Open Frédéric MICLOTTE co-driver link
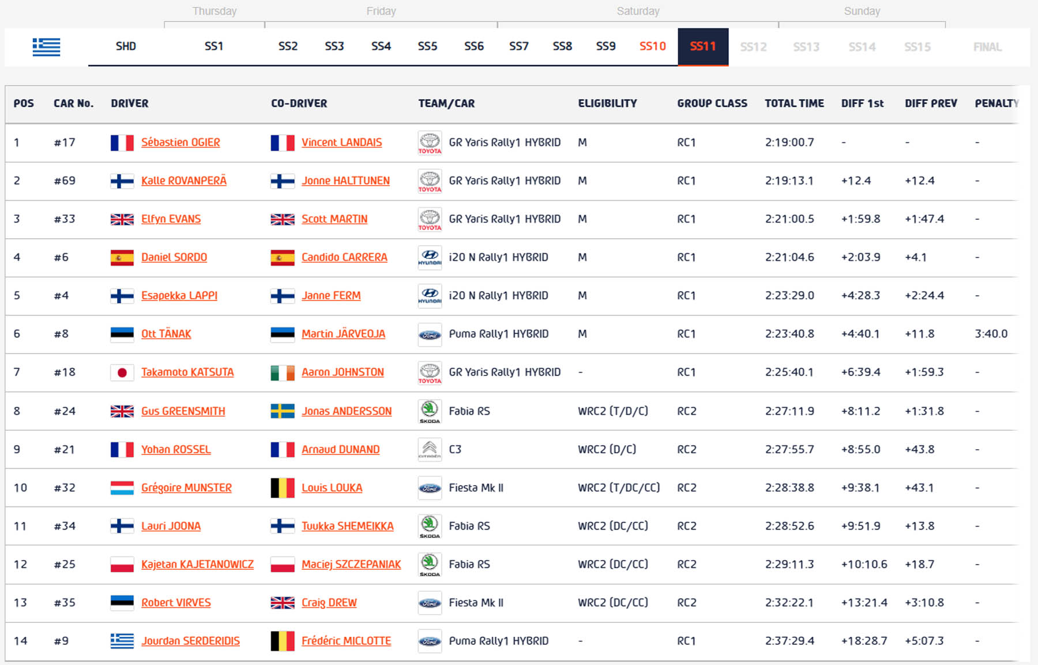The width and height of the screenshot is (1038, 665). 346,641
